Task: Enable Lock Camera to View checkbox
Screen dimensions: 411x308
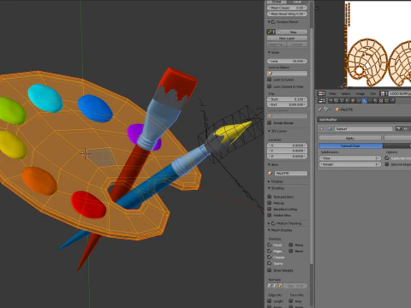Action: pos(269,86)
